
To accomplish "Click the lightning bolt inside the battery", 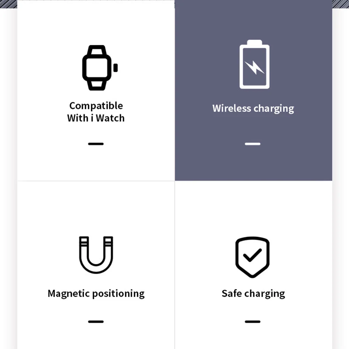I will 255,67.
